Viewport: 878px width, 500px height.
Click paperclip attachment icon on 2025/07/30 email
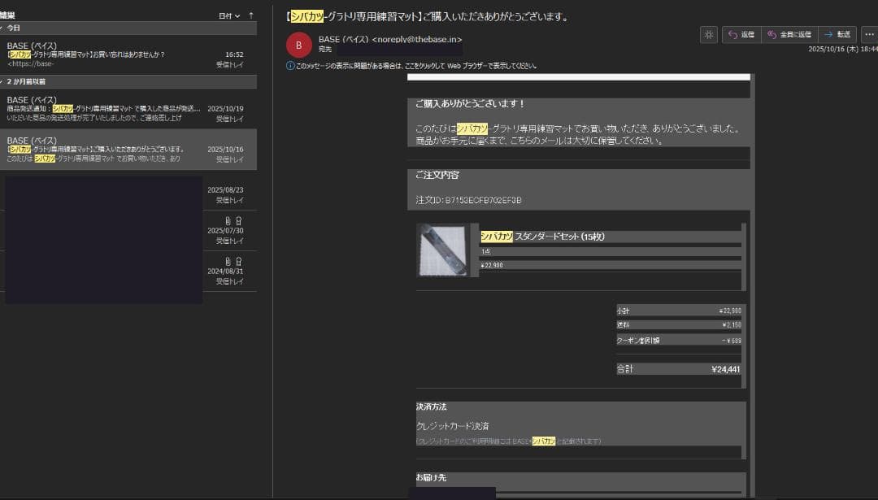click(x=228, y=220)
